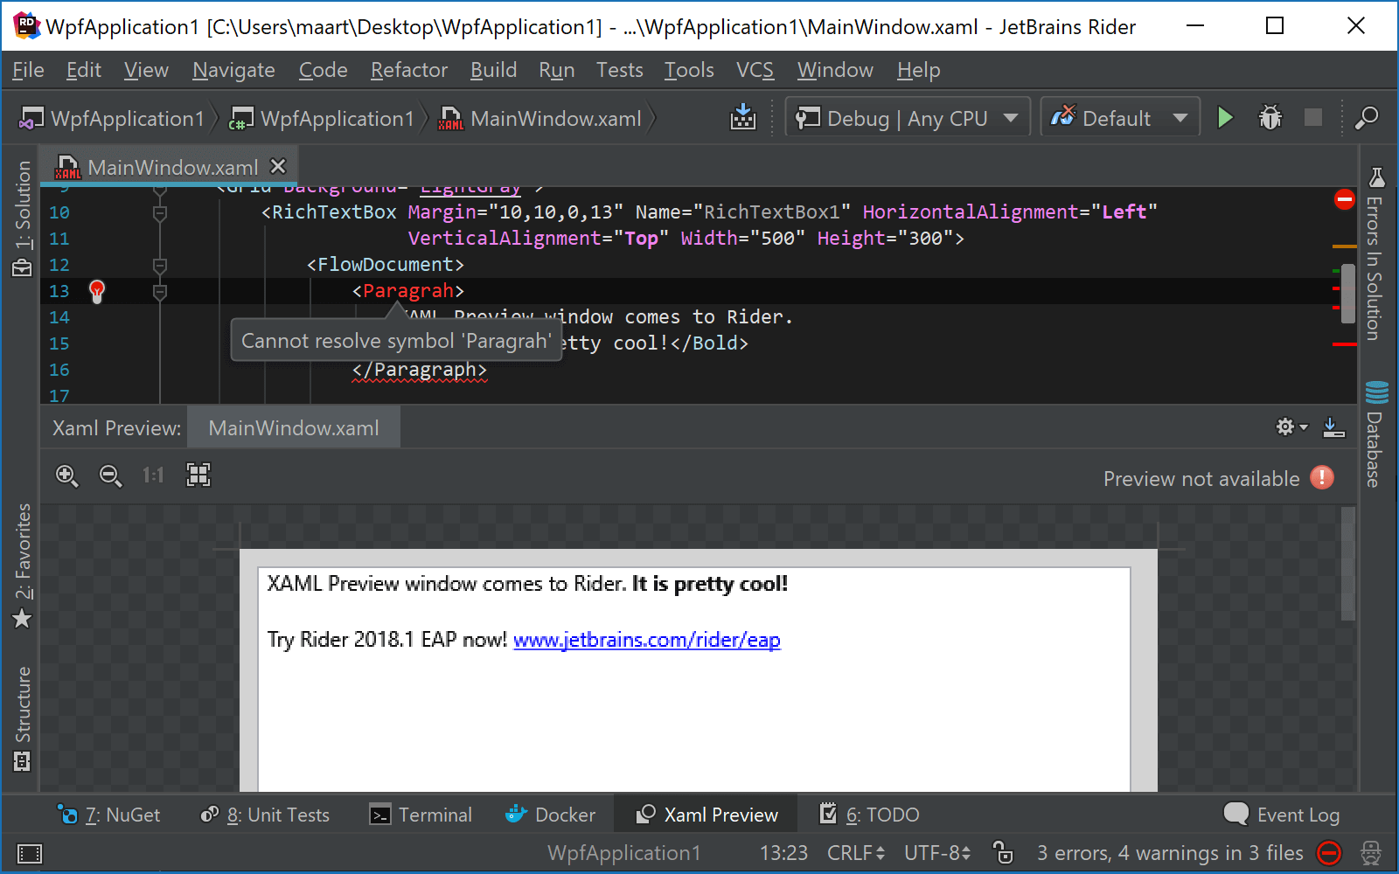Image resolution: width=1399 pixels, height=874 pixels.
Task: Open the Unit Tests tool window
Action: [x=265, y=815]
